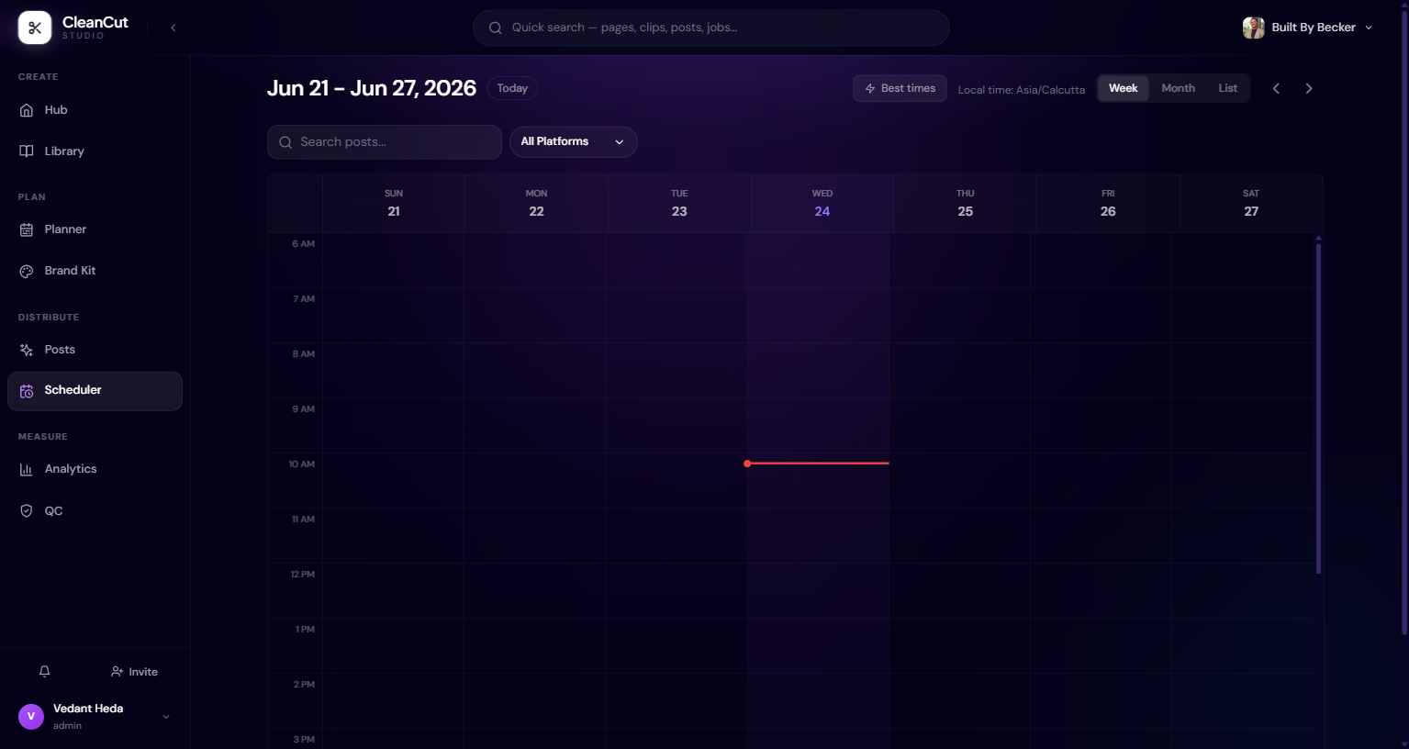This screenshot has width=1409, height=749.
Task: Select the Sat 27 day header
Action: (1251, 203)
